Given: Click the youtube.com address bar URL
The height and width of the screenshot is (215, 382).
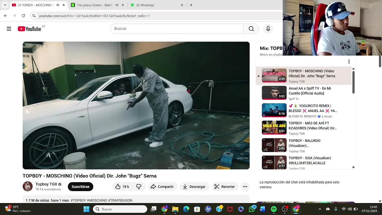Looking at the screenshot, I should tap(94, 16).
